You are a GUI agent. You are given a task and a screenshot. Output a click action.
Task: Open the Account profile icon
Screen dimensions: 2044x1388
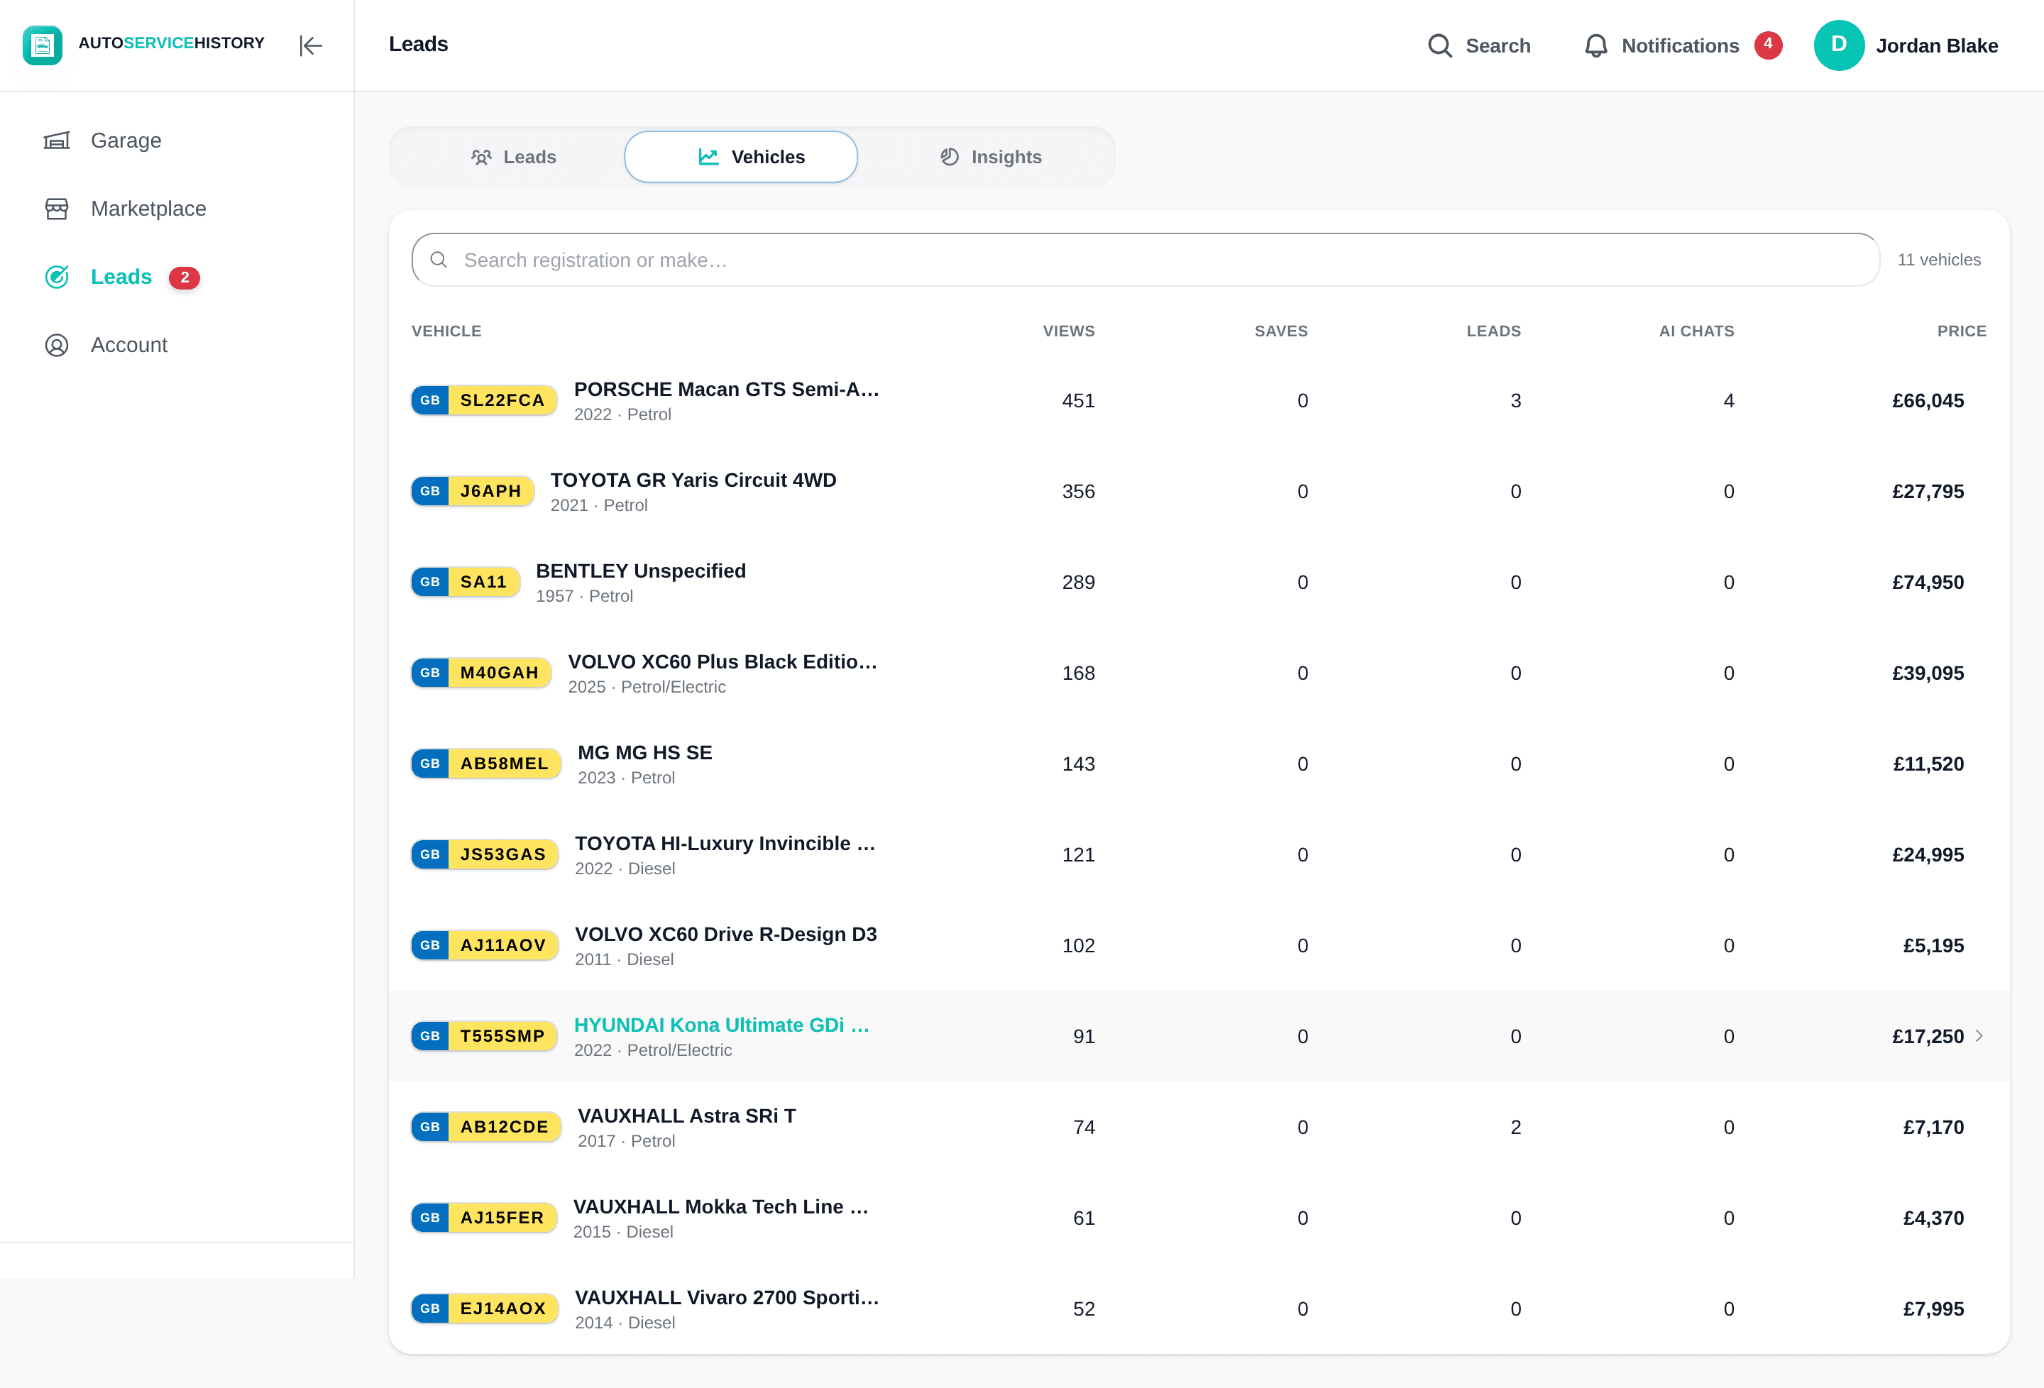[57, 345]
